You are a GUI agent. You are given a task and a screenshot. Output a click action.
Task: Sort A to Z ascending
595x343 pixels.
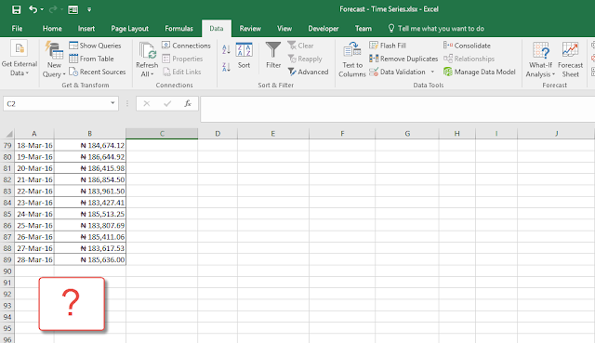coord(226,49)
